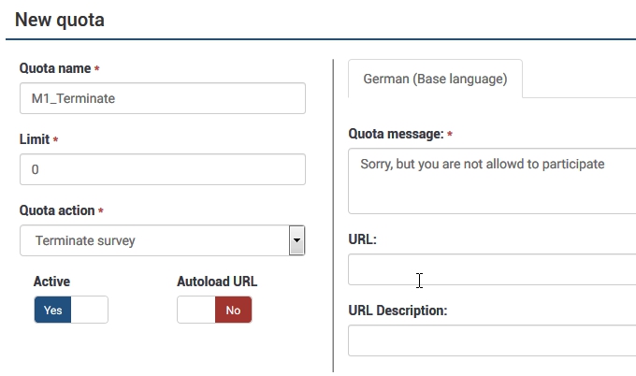Image resolution: width=636 pixels, height=376 pixels.
Task: Click the "URL:" label
Action: [362, 239]
